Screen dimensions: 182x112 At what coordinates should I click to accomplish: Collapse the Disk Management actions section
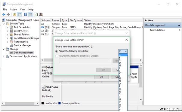[179, 25]
